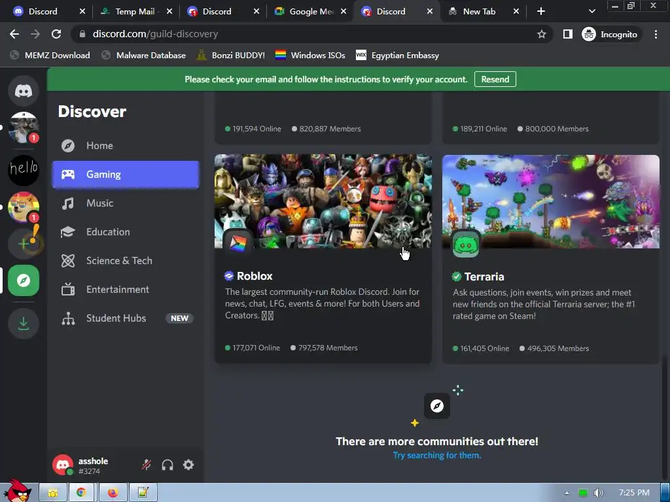Reload the page with refresh icon
The height and width of the screenshot is (502, 670).
(x=56, y=34)
